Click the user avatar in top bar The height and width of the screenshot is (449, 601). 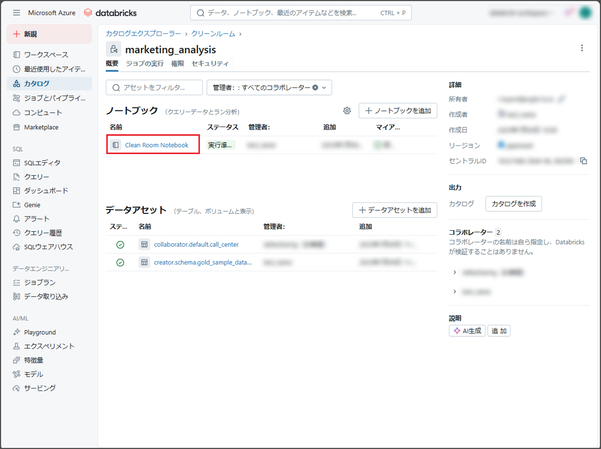[585, 13]
